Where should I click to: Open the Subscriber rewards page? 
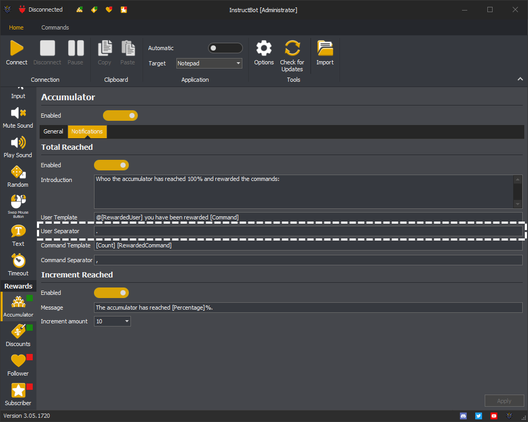click(18, 395)
